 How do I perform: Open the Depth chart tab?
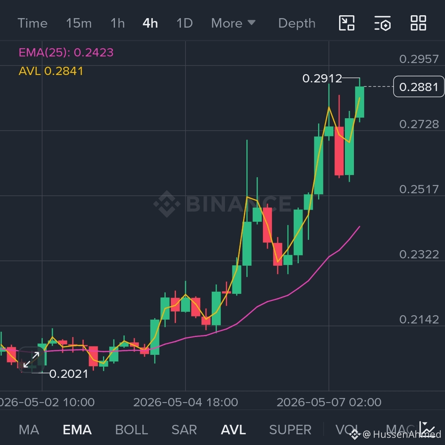pyautogui.click(x=297, y=23)
